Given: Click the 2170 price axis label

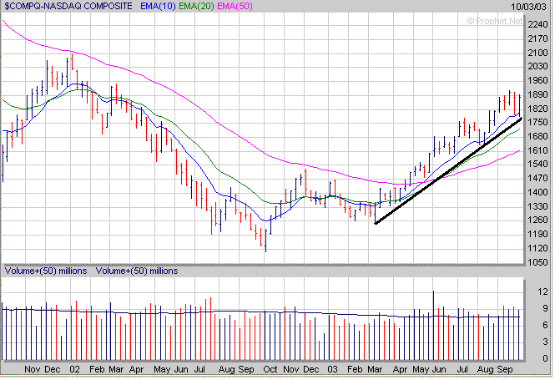Looking at the screenshot, I should click(537, 38).
